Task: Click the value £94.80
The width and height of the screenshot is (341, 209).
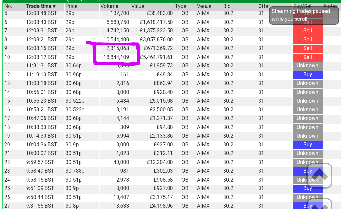Action: (165, 127)
